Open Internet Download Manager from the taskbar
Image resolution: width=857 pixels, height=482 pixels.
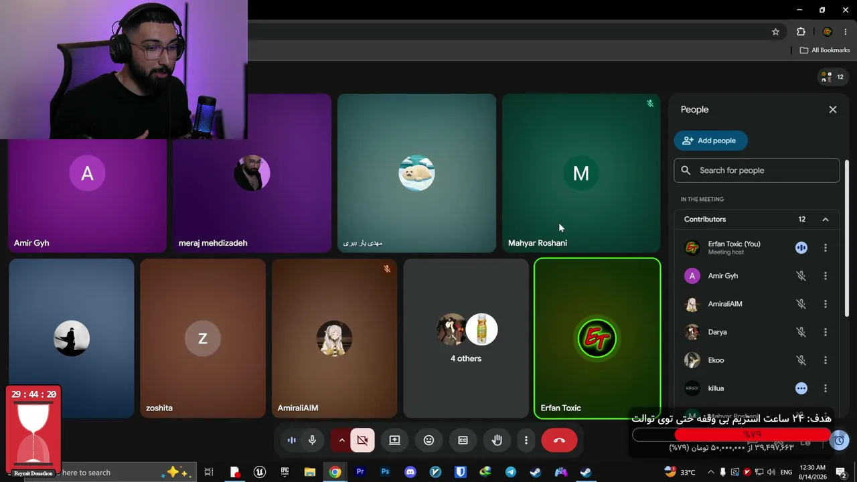485,473
